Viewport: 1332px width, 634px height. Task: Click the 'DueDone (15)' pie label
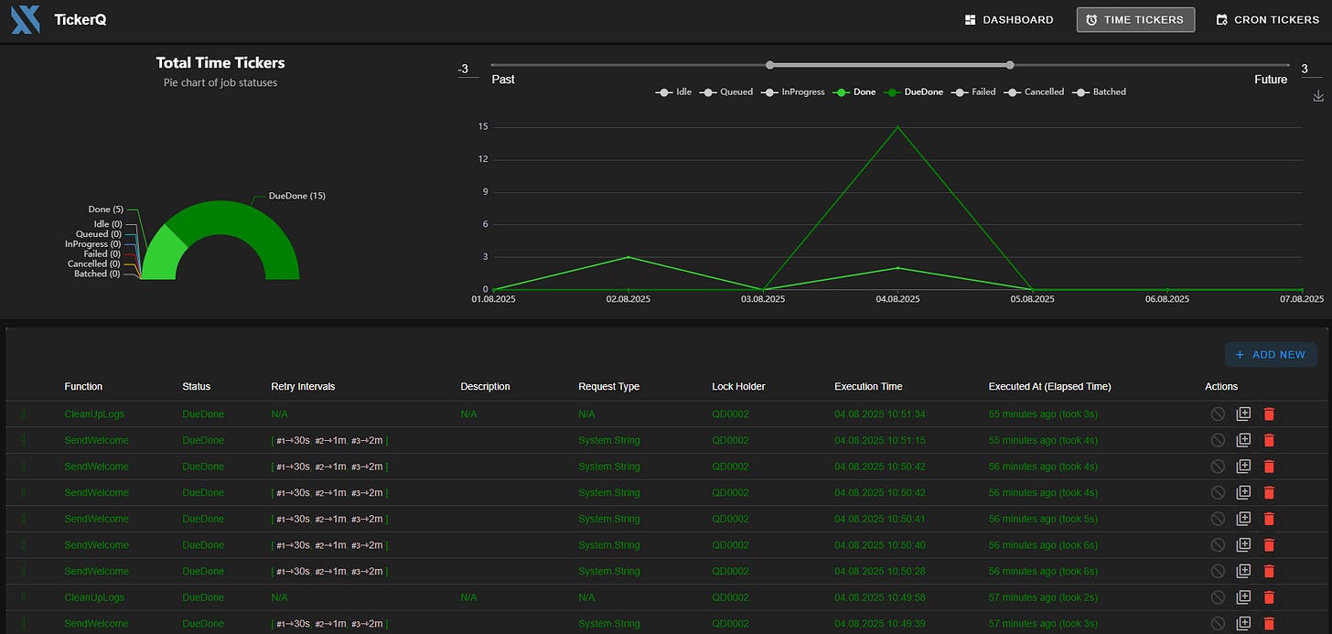(296, 196)
